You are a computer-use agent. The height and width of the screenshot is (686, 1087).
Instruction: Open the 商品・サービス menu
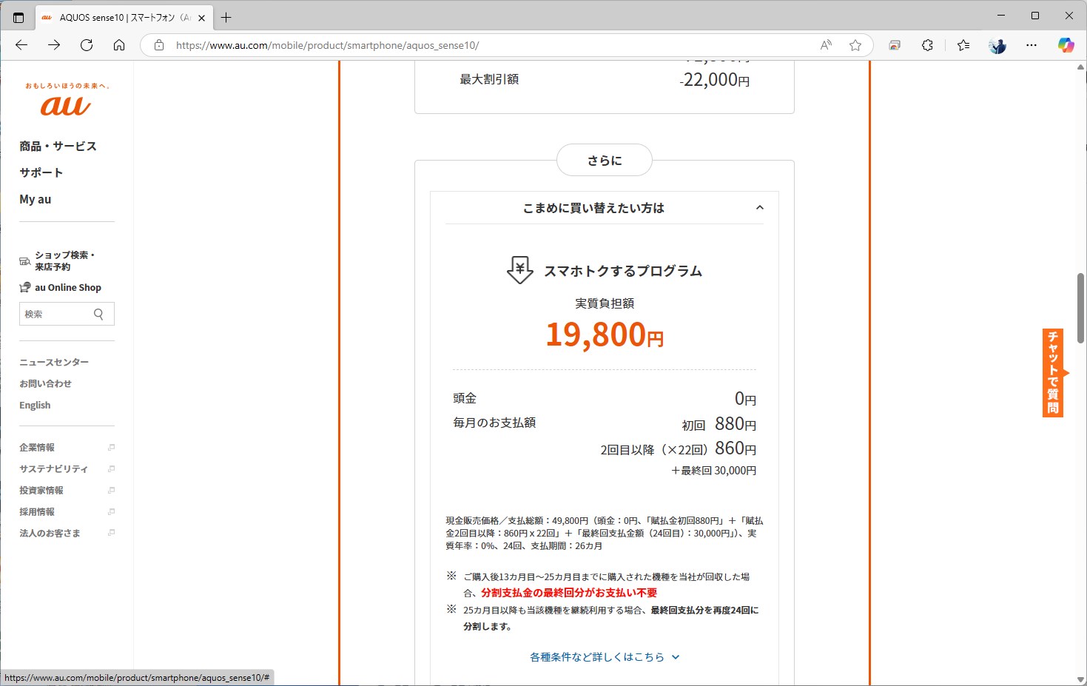(x=58, y=146)
